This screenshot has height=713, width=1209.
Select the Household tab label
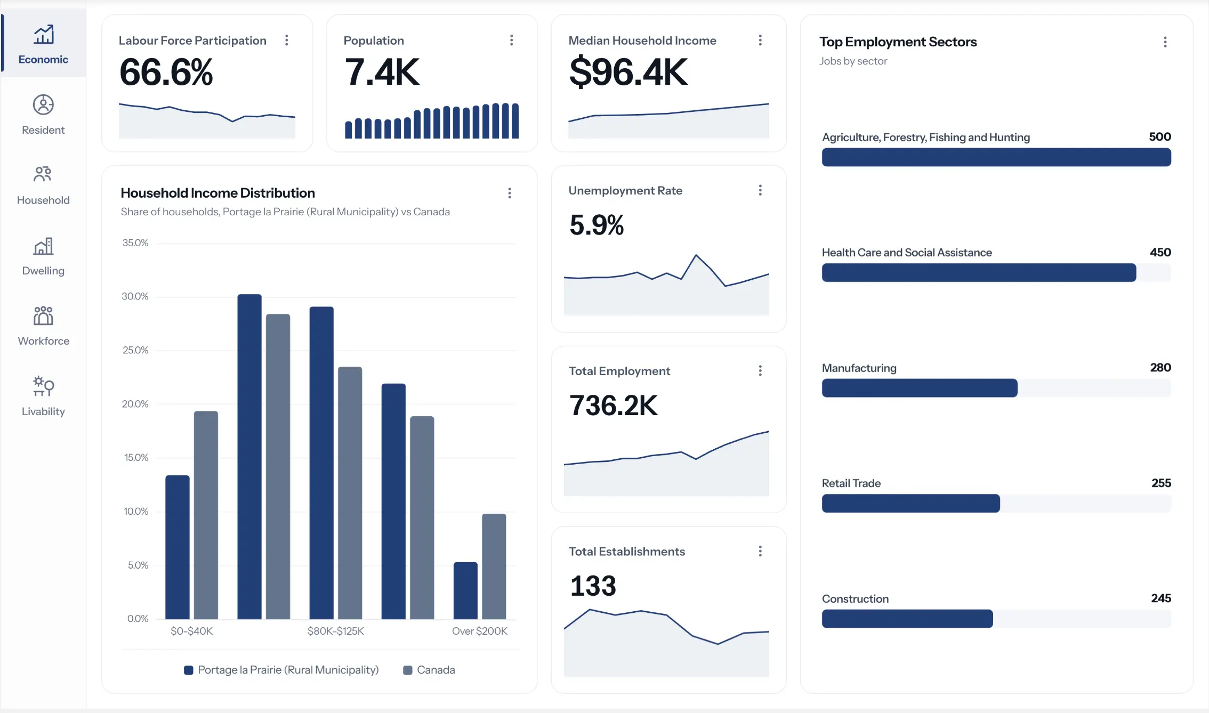click(x=43, y=200)
